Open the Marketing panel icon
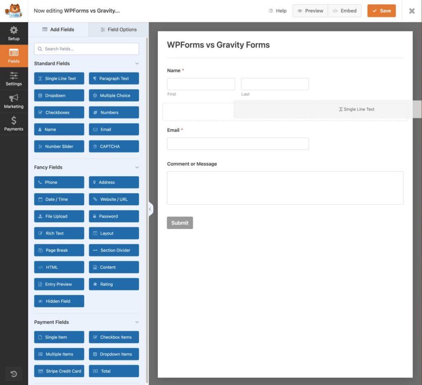This screenshot has height=385, width=422. (x=14, y=101)
